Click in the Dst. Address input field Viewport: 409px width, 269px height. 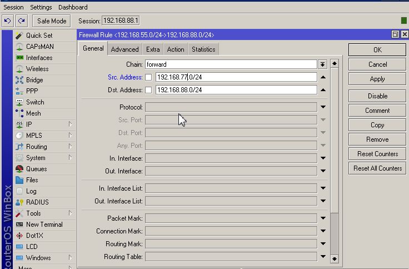point(236,90)
